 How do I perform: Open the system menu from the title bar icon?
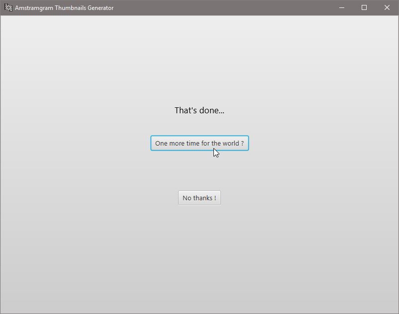click(8, 7)
